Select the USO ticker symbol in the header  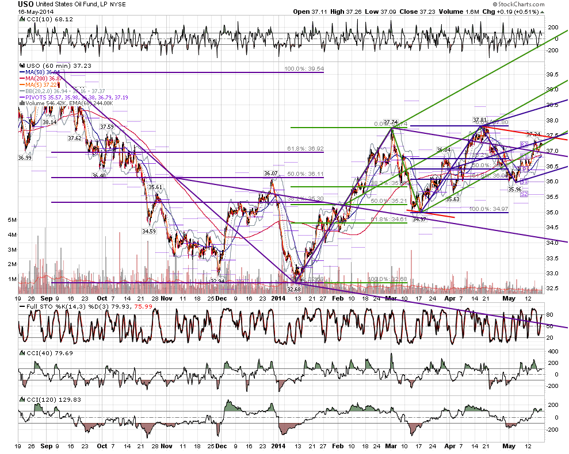(26, 5)
